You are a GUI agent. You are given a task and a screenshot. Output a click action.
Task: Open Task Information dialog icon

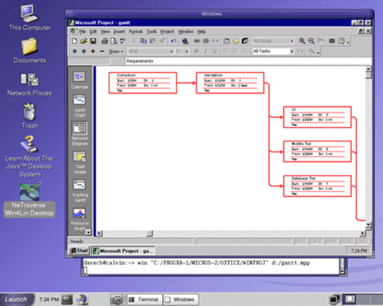click(x=227, y=41)
